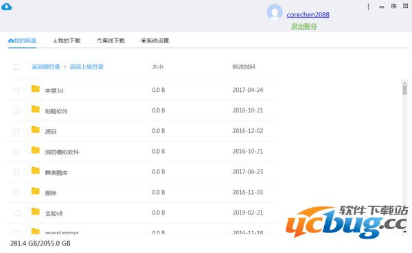The image size is (412, 253).
Task: Click the folder icon of 中望3d
Action: click(x=36, y=88)
